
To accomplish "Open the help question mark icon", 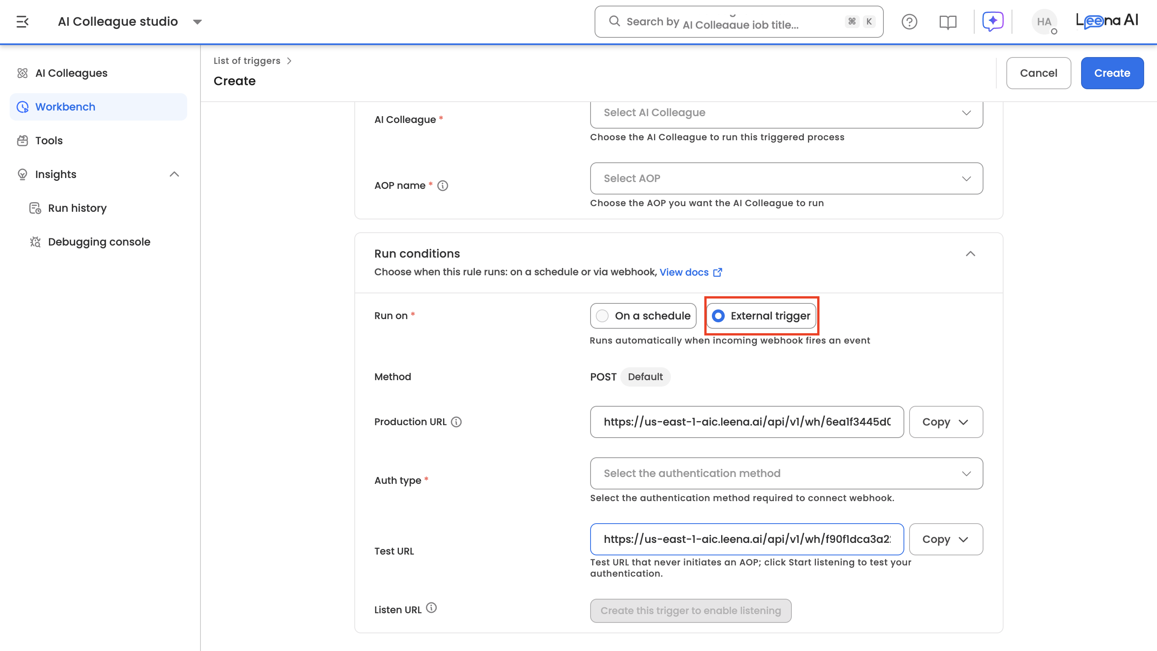I will (909, 22).
